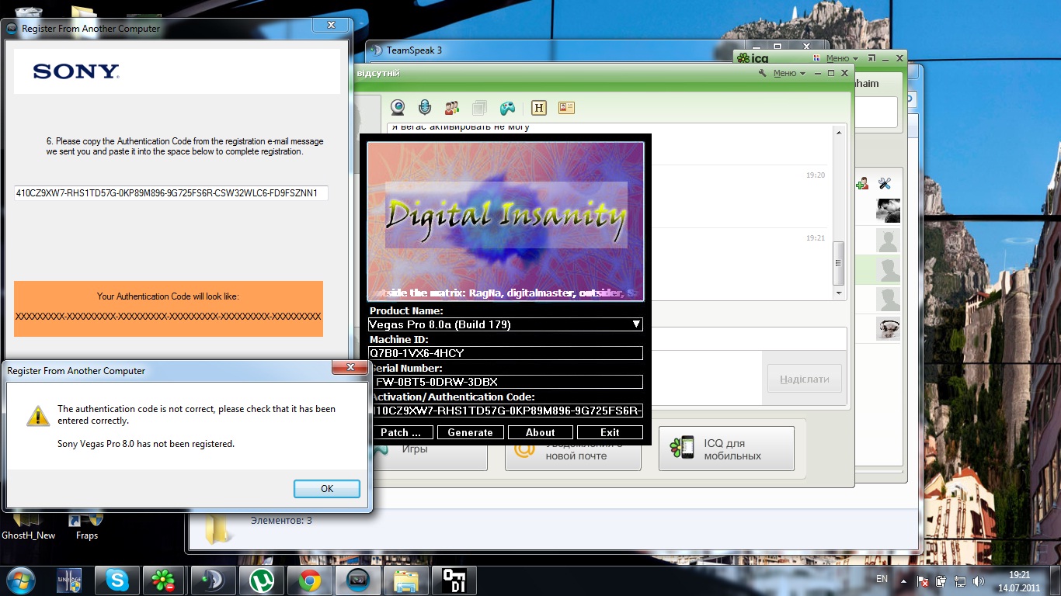Open the Fraps desktop shortcut
This screenshot has height=596, width=1061.
86,525
